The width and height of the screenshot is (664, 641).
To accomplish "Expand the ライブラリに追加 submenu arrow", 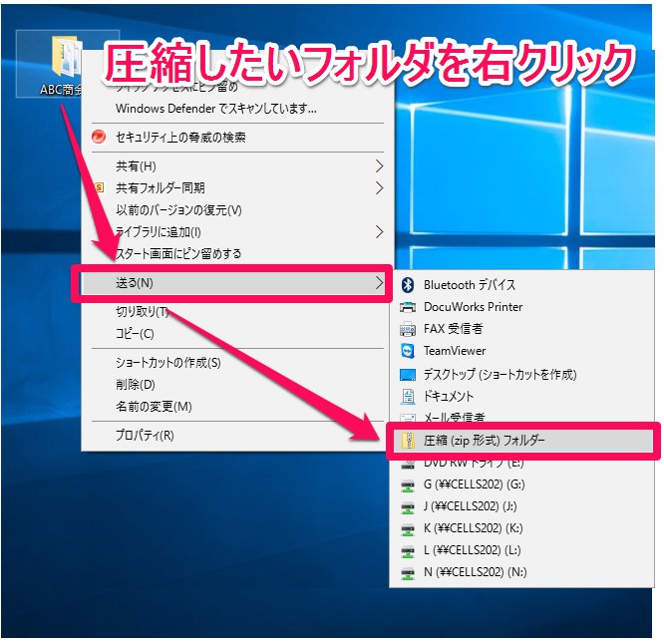I will pos(379,231).
